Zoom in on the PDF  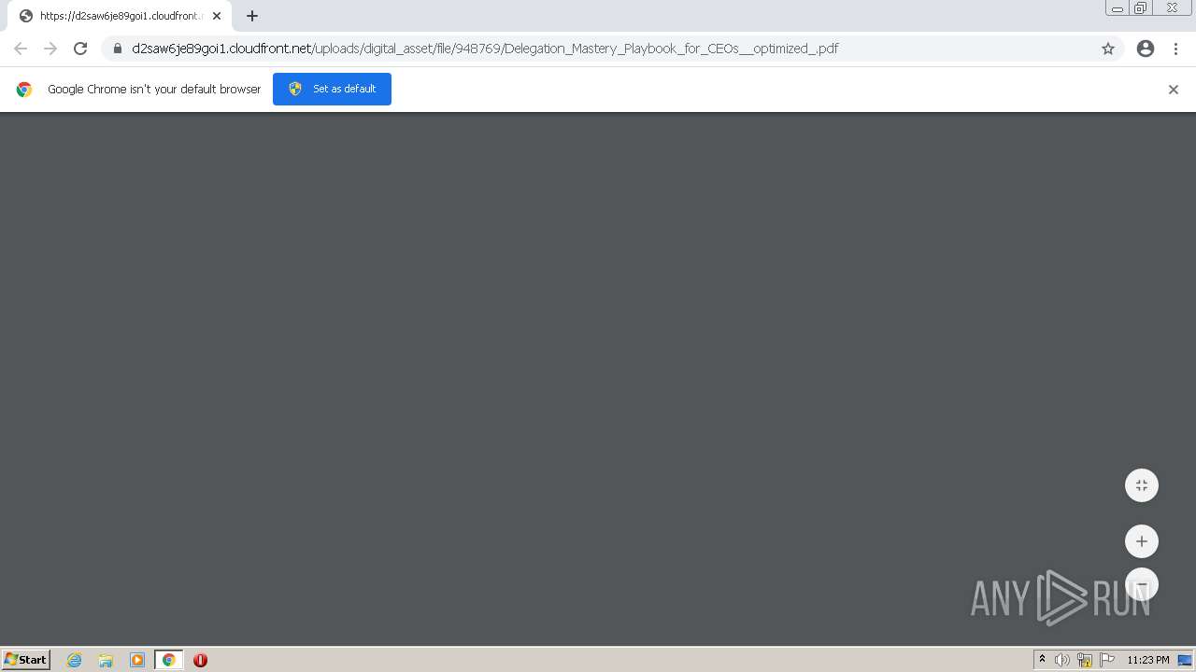[x=1142, y=541]
